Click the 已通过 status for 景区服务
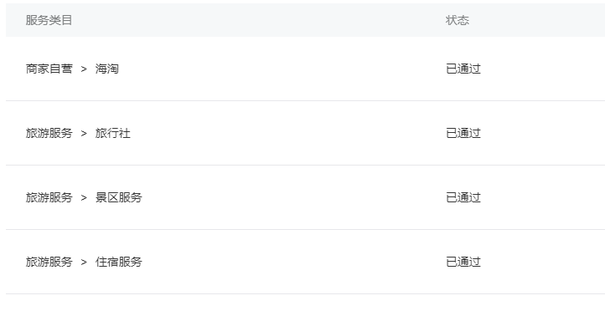Image resolution: width=605 pixels, height=311 pixels. [x=463, y=197]
